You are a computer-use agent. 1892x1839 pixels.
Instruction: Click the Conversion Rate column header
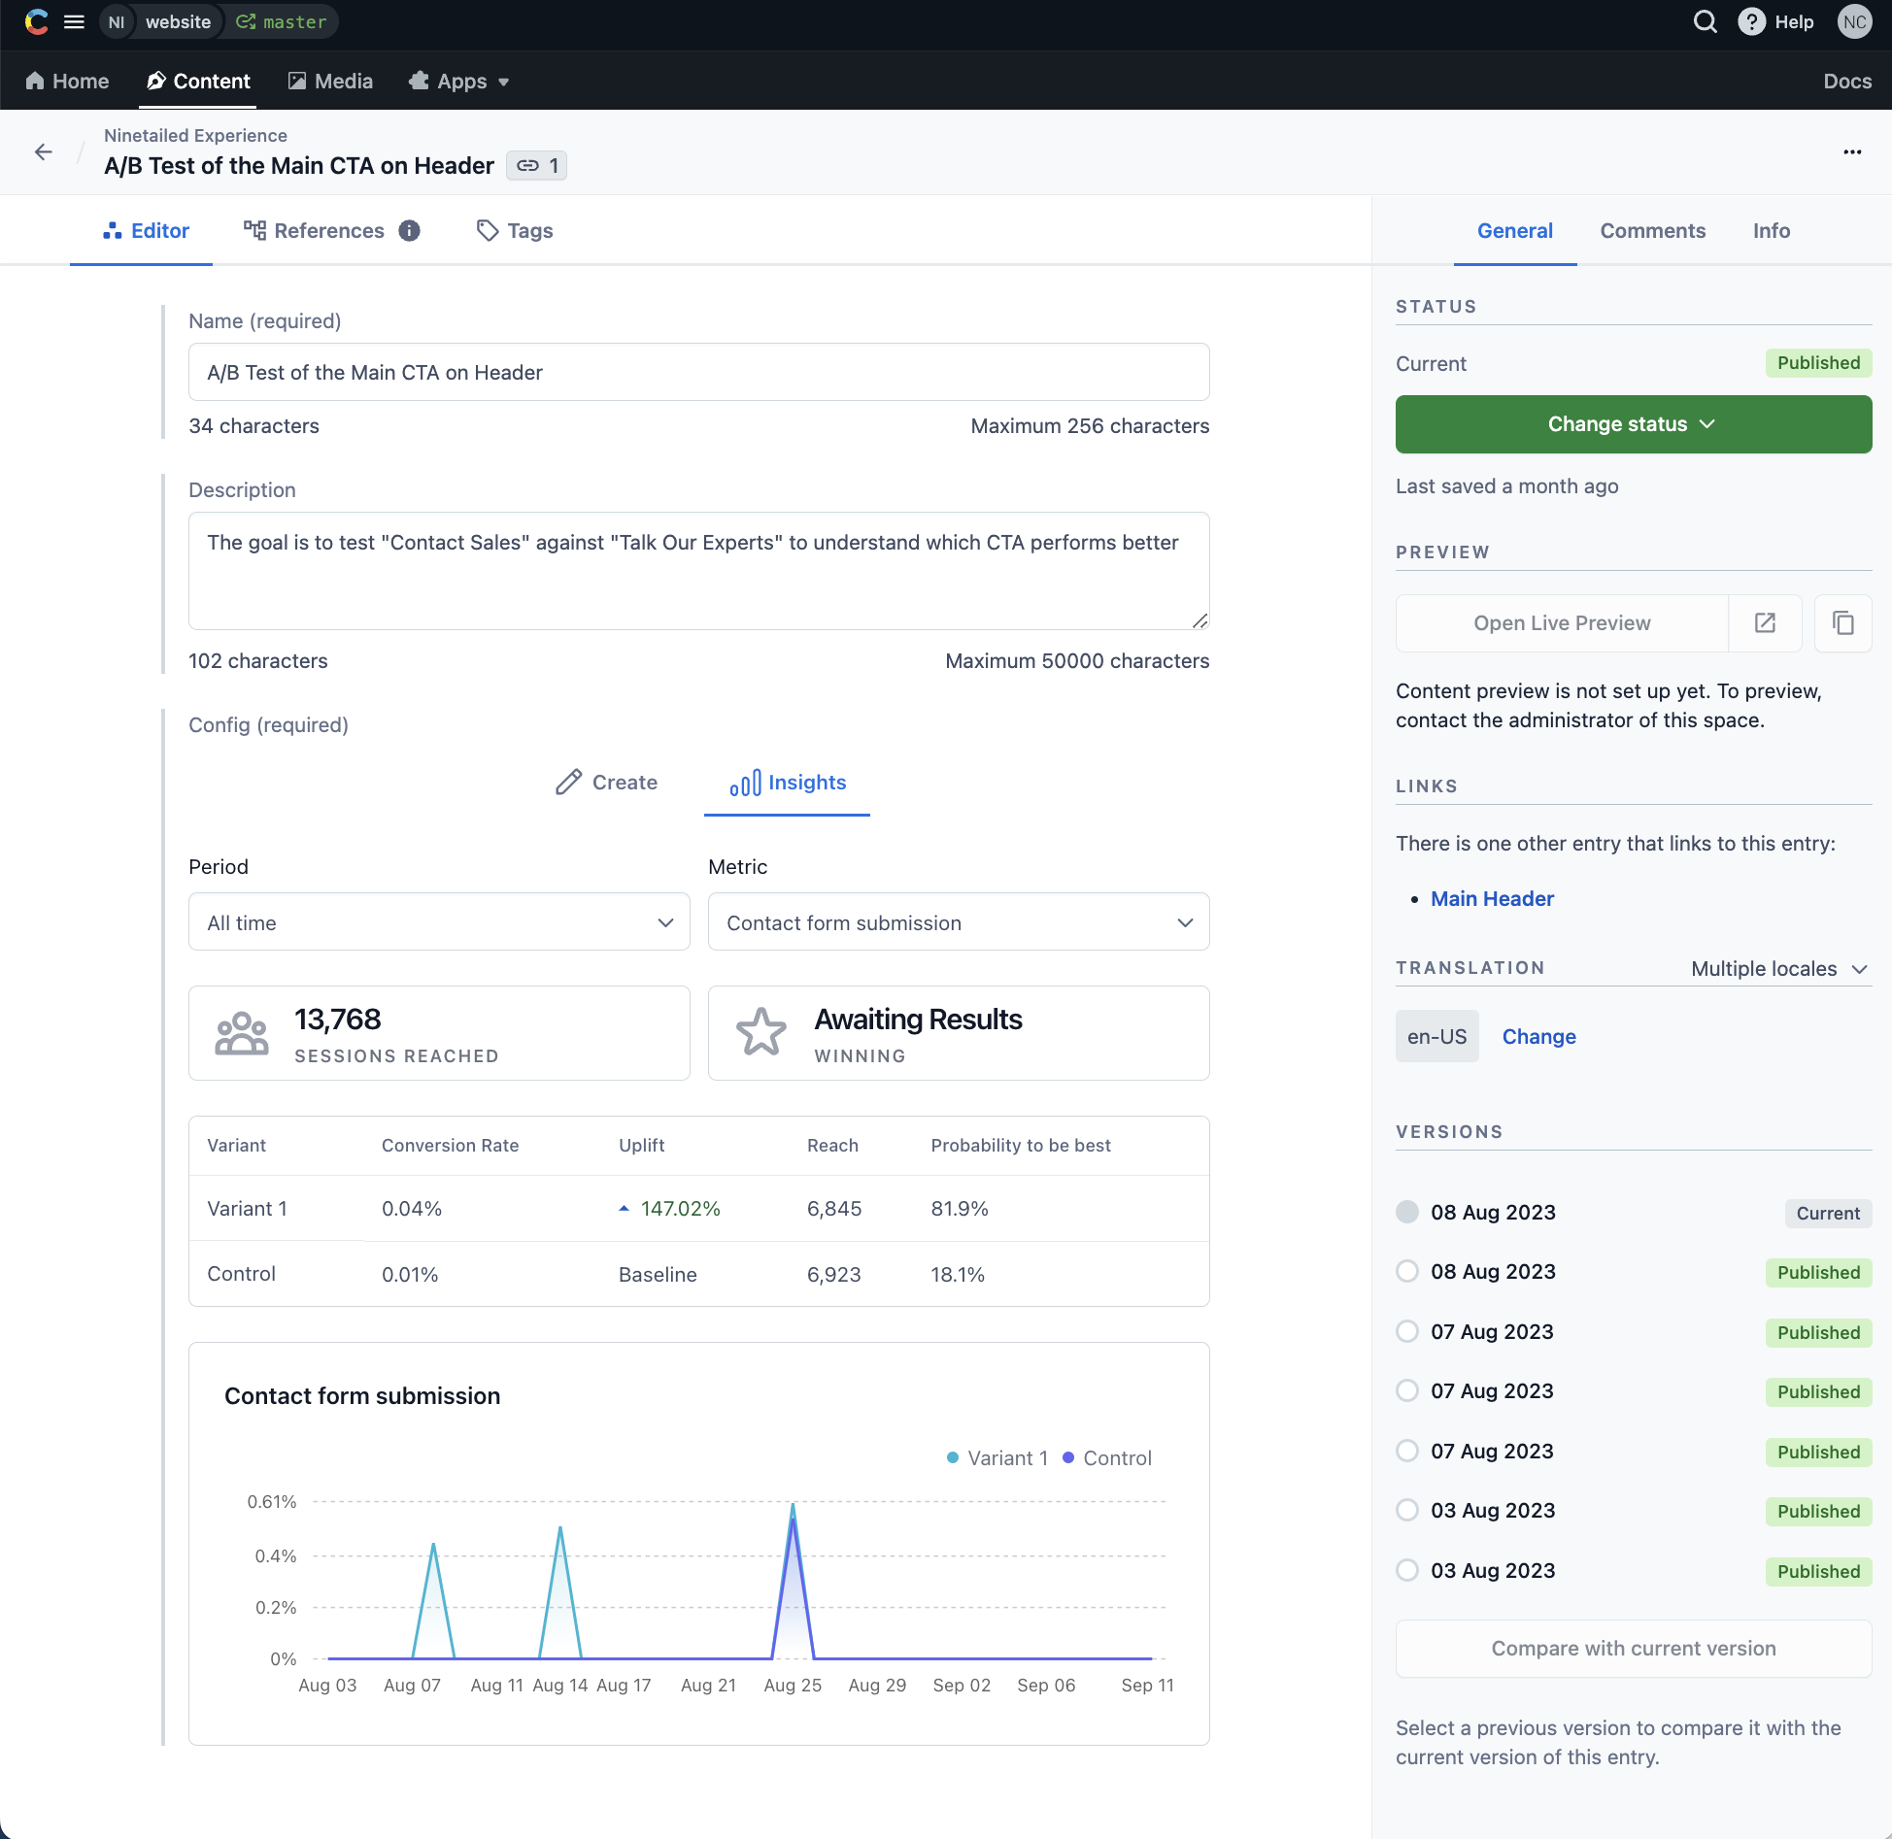point(450,1146)
